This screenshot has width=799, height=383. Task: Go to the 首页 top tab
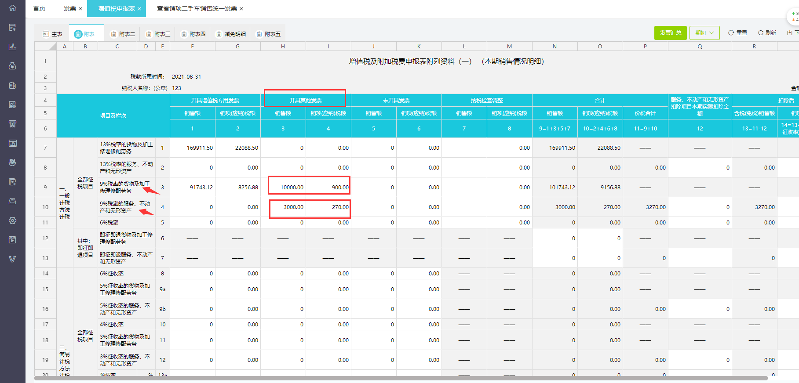click(39, 8)
